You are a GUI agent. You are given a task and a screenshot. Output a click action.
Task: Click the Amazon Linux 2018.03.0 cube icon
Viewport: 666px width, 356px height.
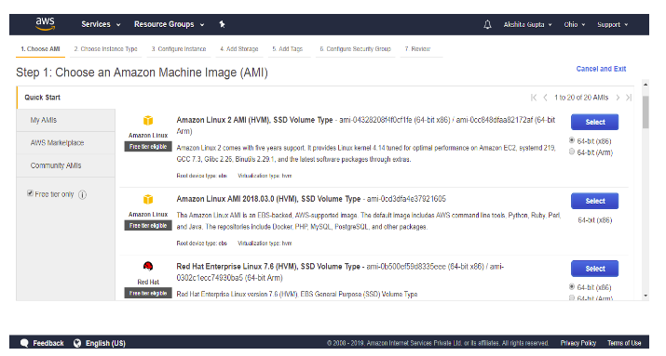tap(148, 199)
